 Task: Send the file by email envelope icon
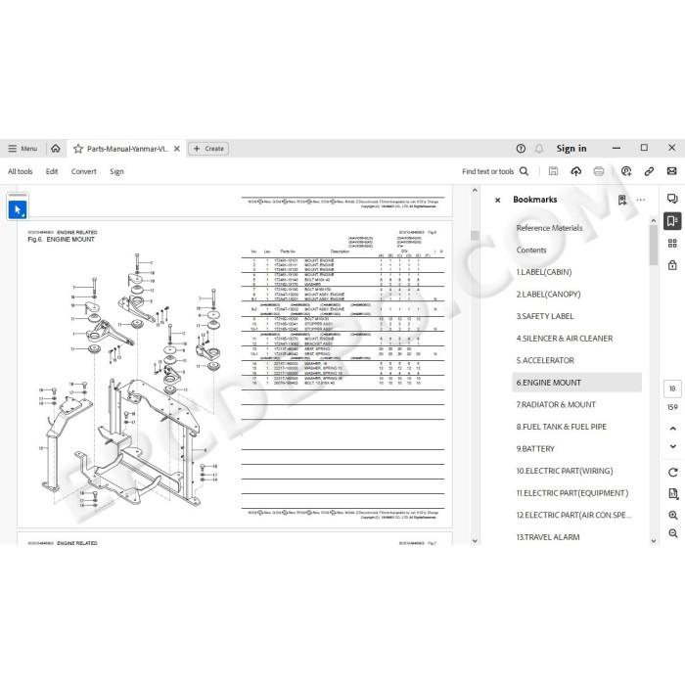671,171
